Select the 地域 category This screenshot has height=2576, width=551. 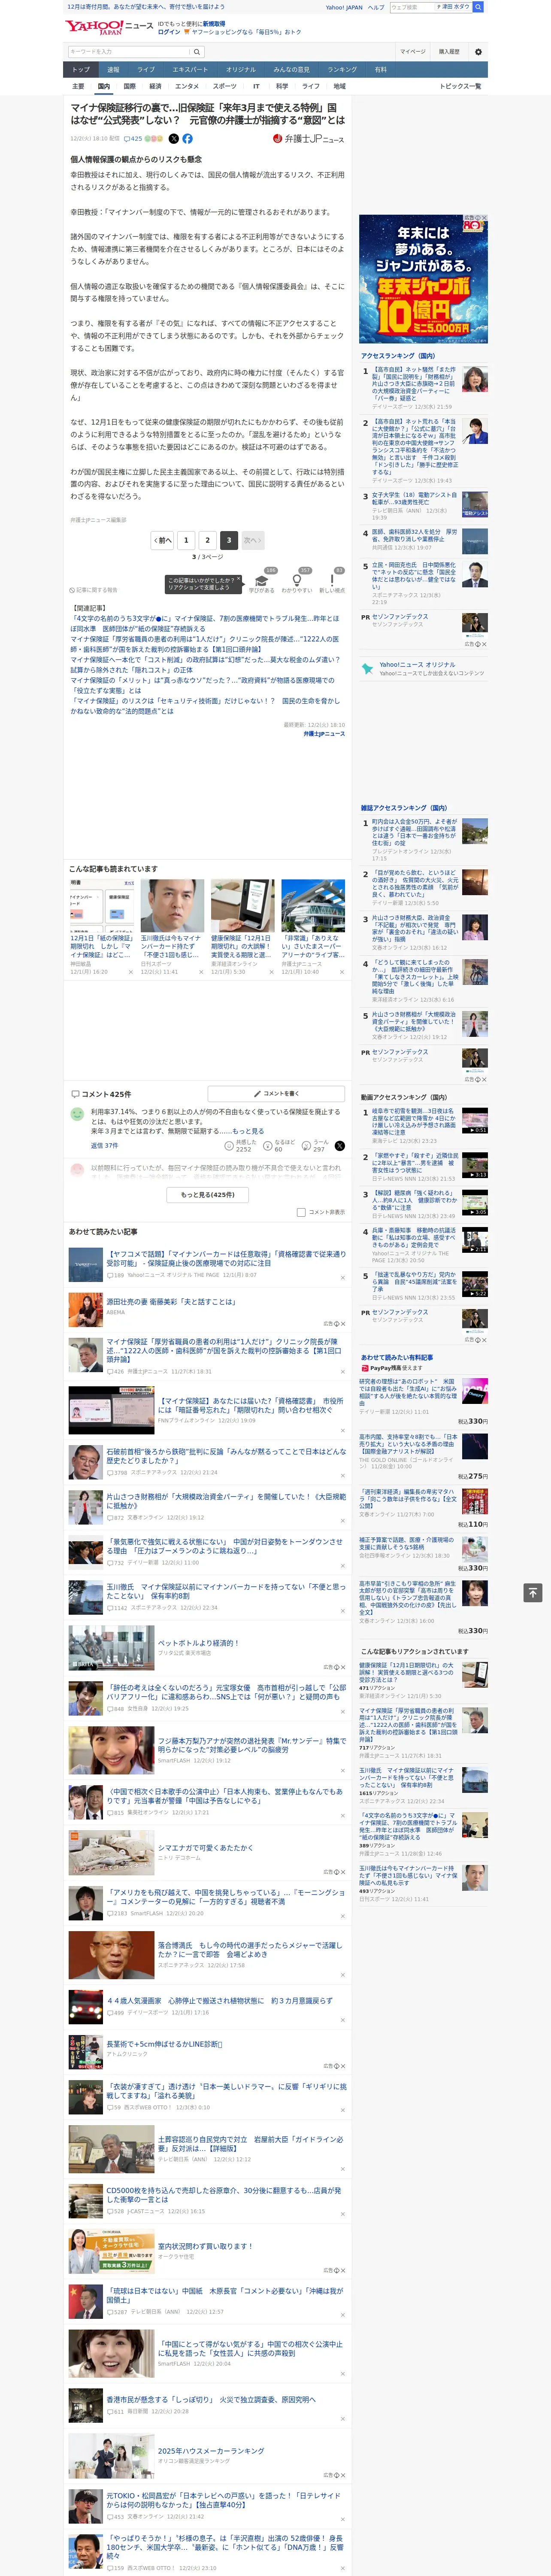pyautogui.click(x=340, y=87)
